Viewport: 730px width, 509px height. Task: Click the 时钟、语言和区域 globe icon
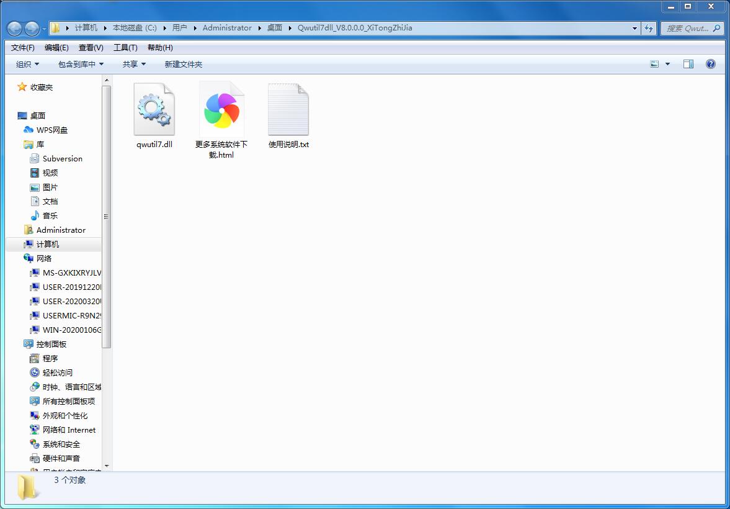(x=35, y=387)
